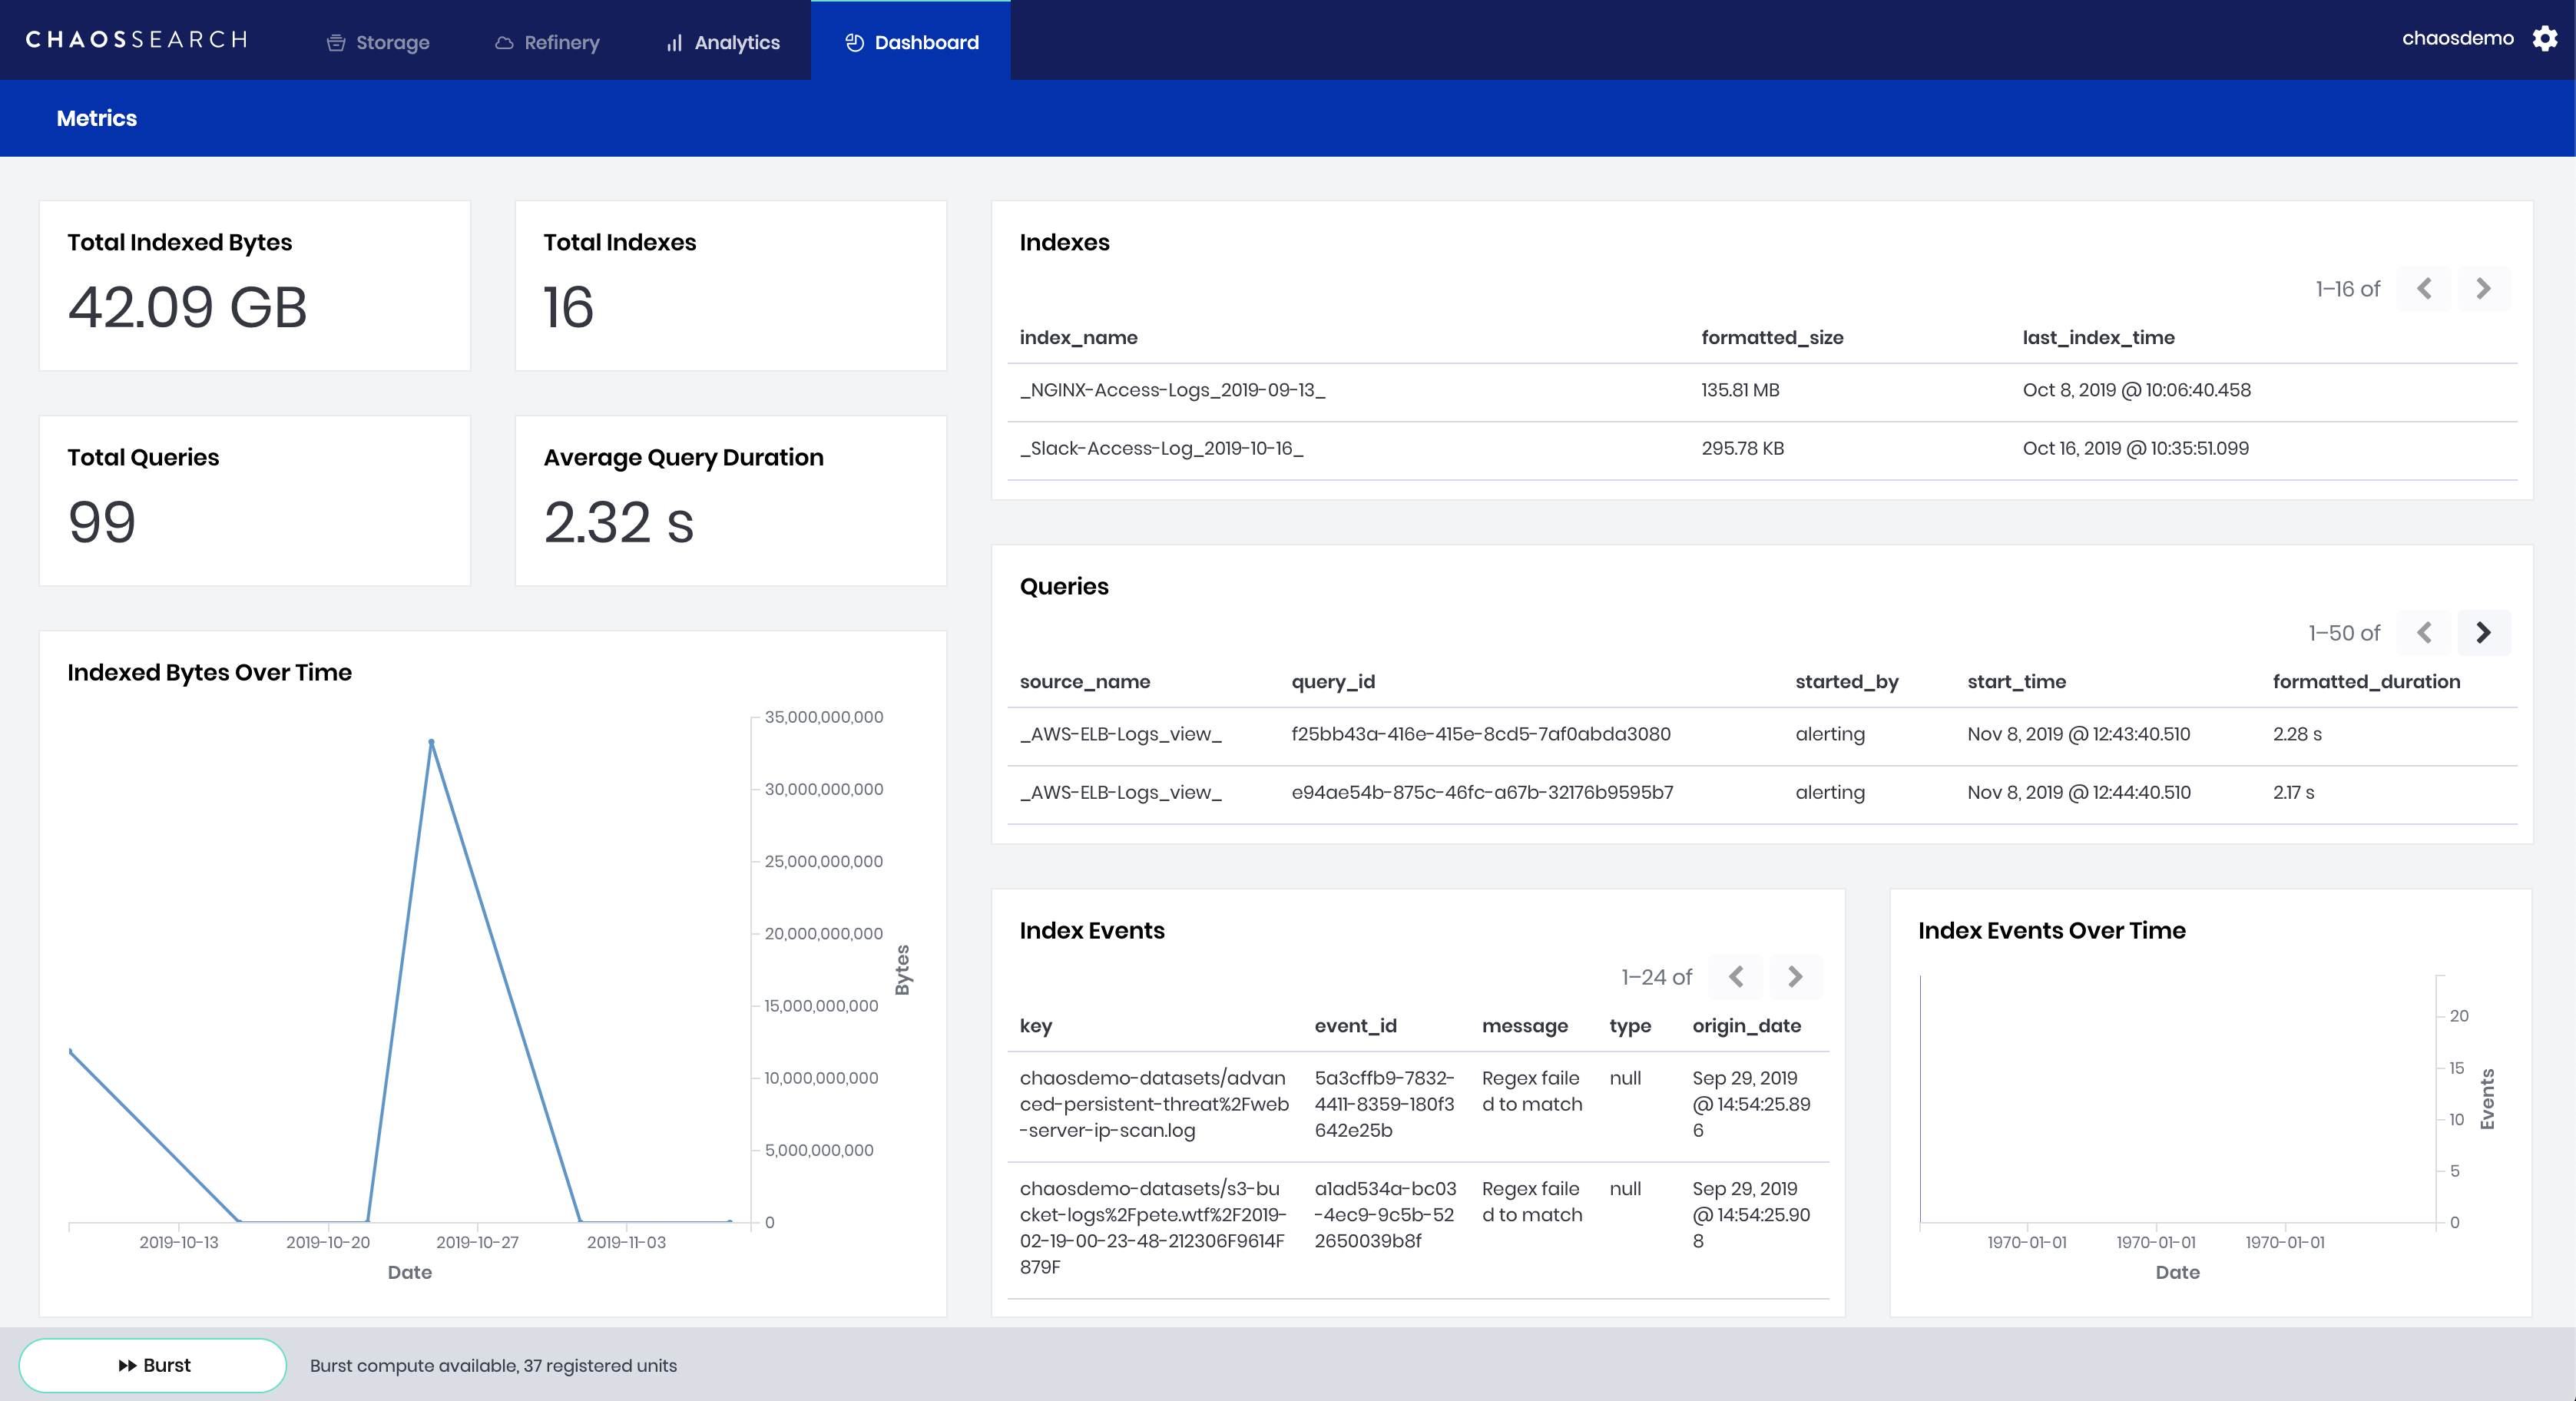This screenshot has width=2576, height=1401.
Task: Select the _NGINX-Access-Logs_2019-09-13_ index row
Action: [x=1172, y=390]
